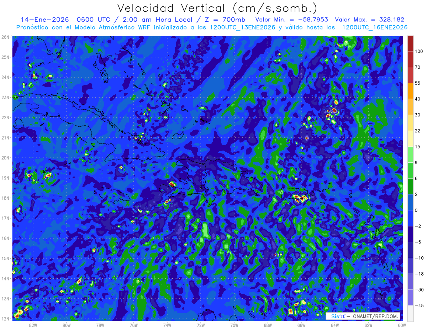
Task: Click the '26N' latitude label
Action: tap(5, 37)
